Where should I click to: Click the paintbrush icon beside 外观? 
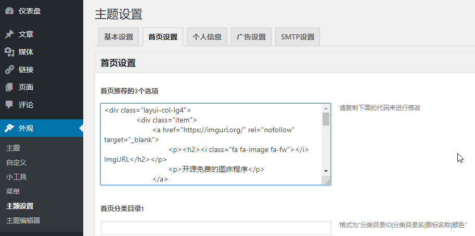[x=9, y=128]
